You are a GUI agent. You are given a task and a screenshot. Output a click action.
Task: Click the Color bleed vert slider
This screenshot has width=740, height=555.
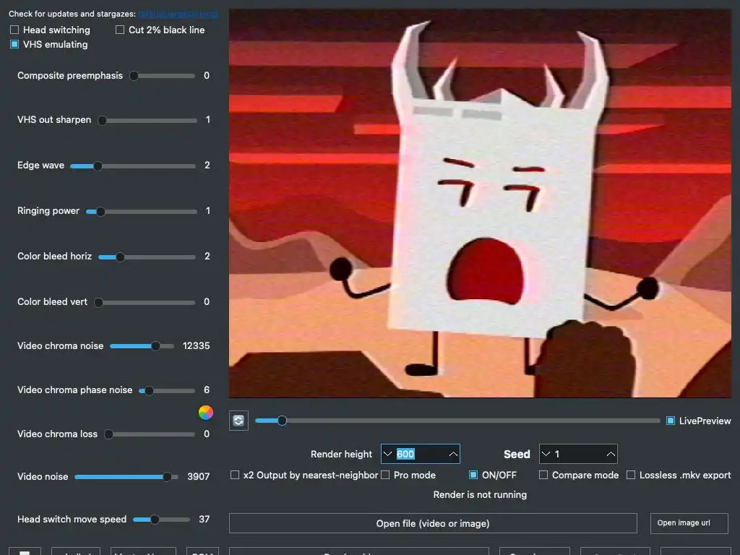point(145,303)
